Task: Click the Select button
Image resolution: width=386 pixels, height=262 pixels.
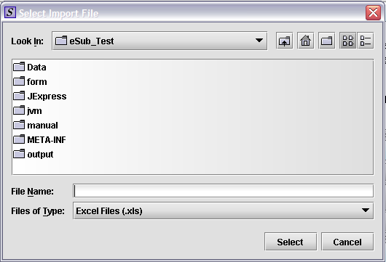Action: click(x=291, y=242)
